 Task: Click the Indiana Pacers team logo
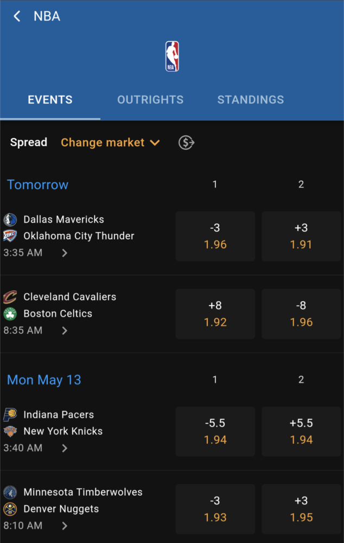pyautogui.click(x=10, y=414)
